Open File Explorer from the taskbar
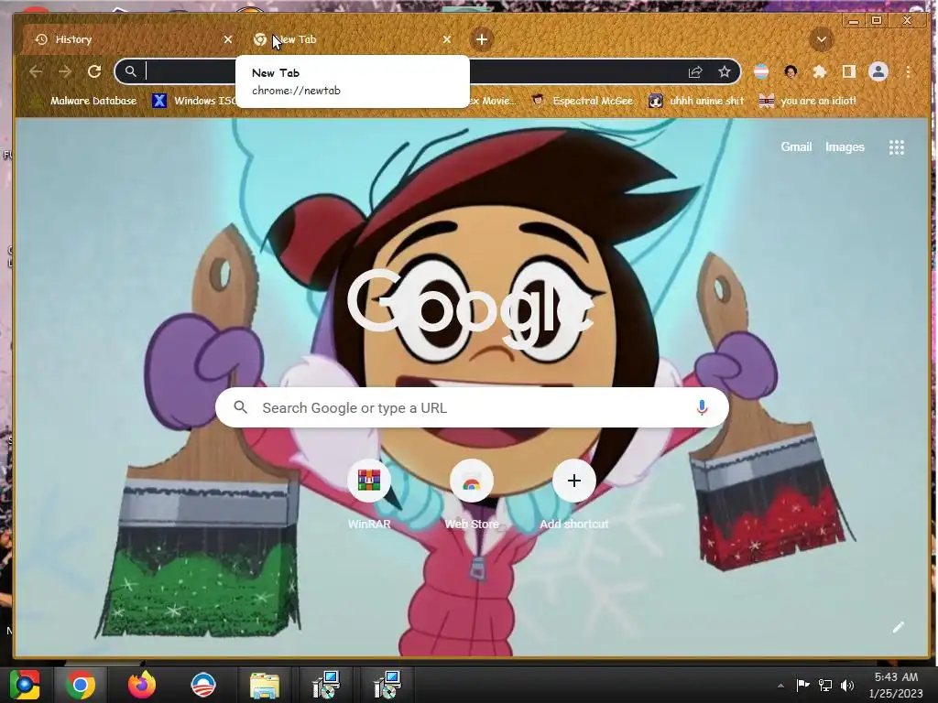Viewport: 938px width, 703px height. pyautogui.click(x=264, y=685)
